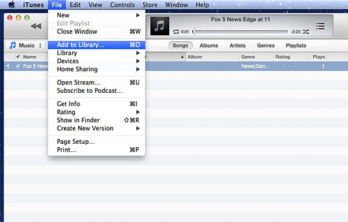348x222 pixels.
Task: Switch to the Artists tab
Action: click(237, 45)
